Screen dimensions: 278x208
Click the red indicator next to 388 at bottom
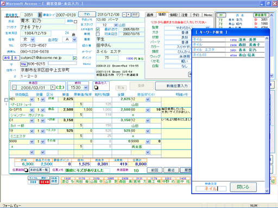pyautogui.click(x=45, y=182)
